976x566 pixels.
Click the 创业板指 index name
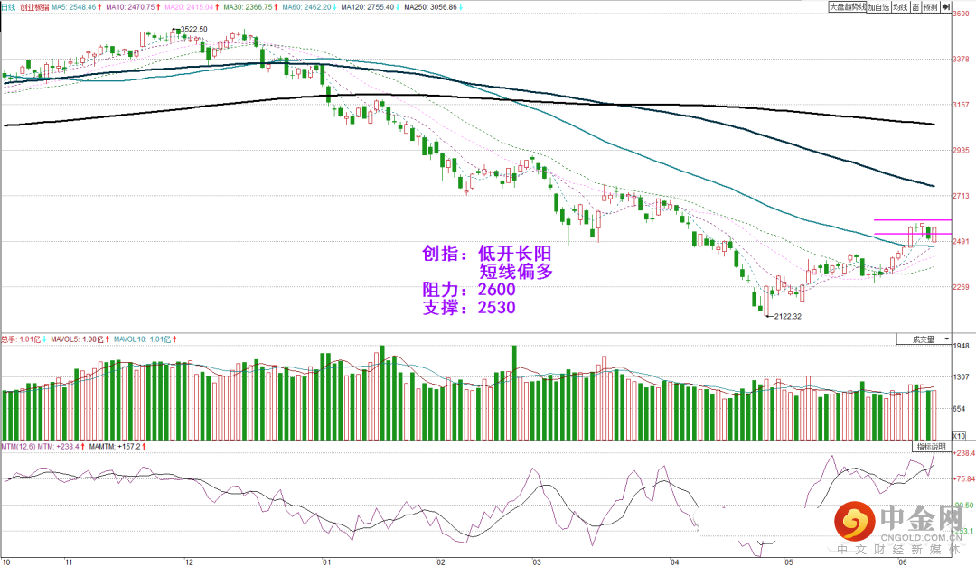tap(34, 7)
